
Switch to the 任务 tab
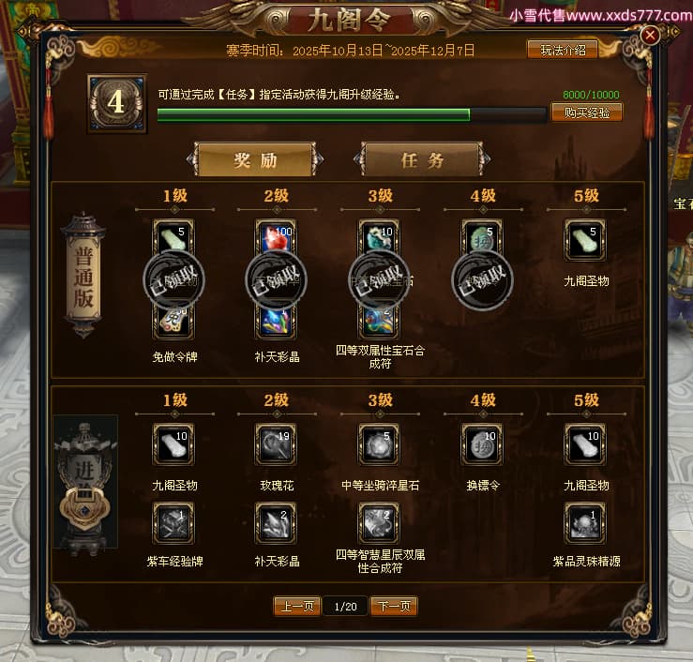click(422, 159)
